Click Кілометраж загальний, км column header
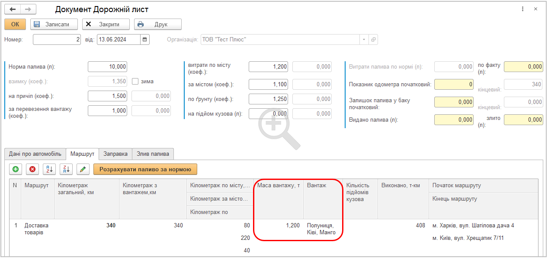 coord(87,198)
